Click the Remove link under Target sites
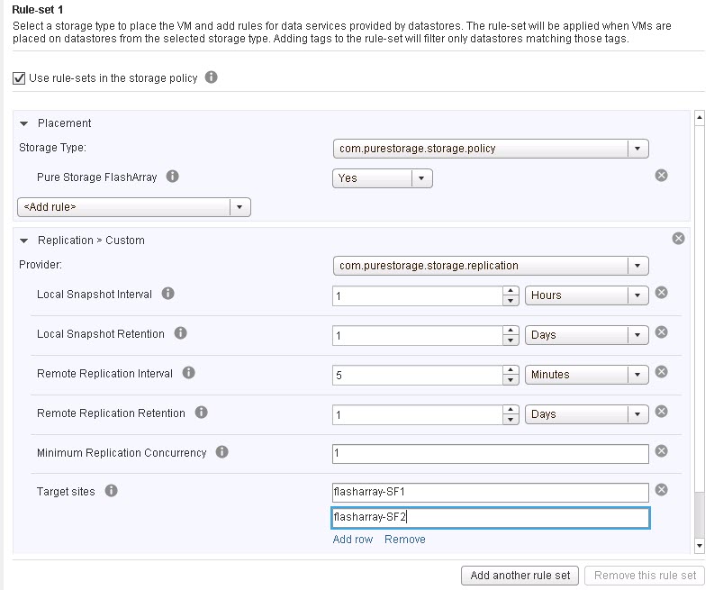The width and height of the screenshot is (714, 590). click(x=405, y=540)
